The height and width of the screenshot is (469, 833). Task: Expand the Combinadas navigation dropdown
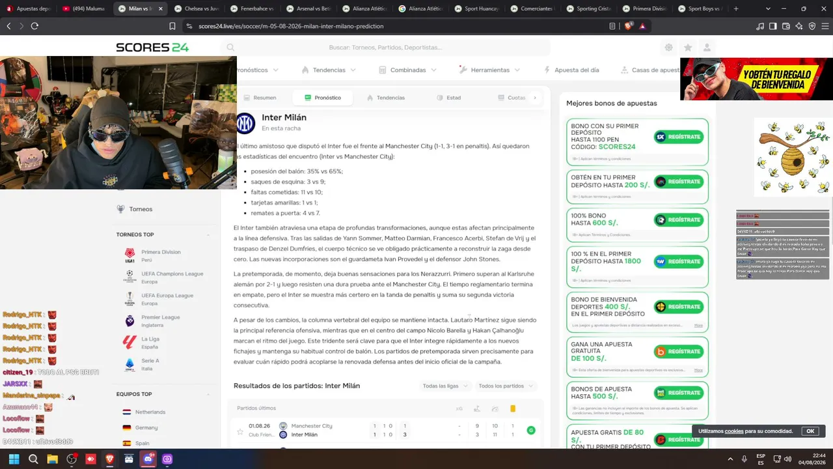(x=408, y=70)
